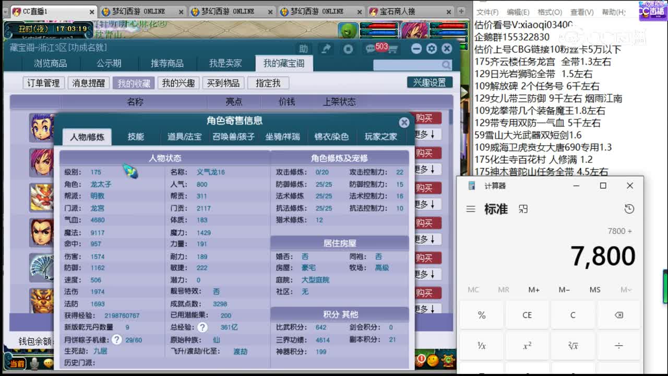This screenshot has width=668, height=376.
Task: Click the 助 help icon
Action: click(303, 48)
